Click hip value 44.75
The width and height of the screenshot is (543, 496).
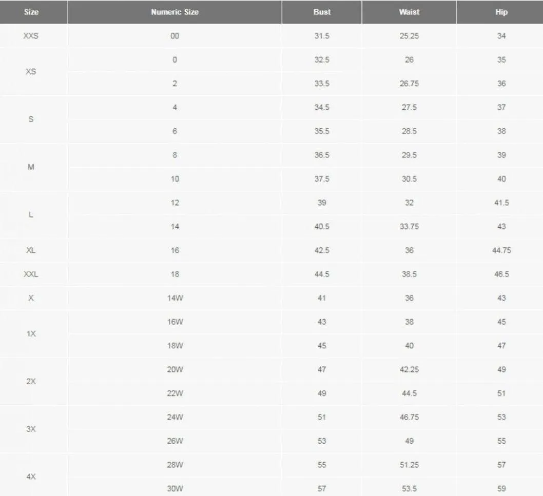coord(501,250)
